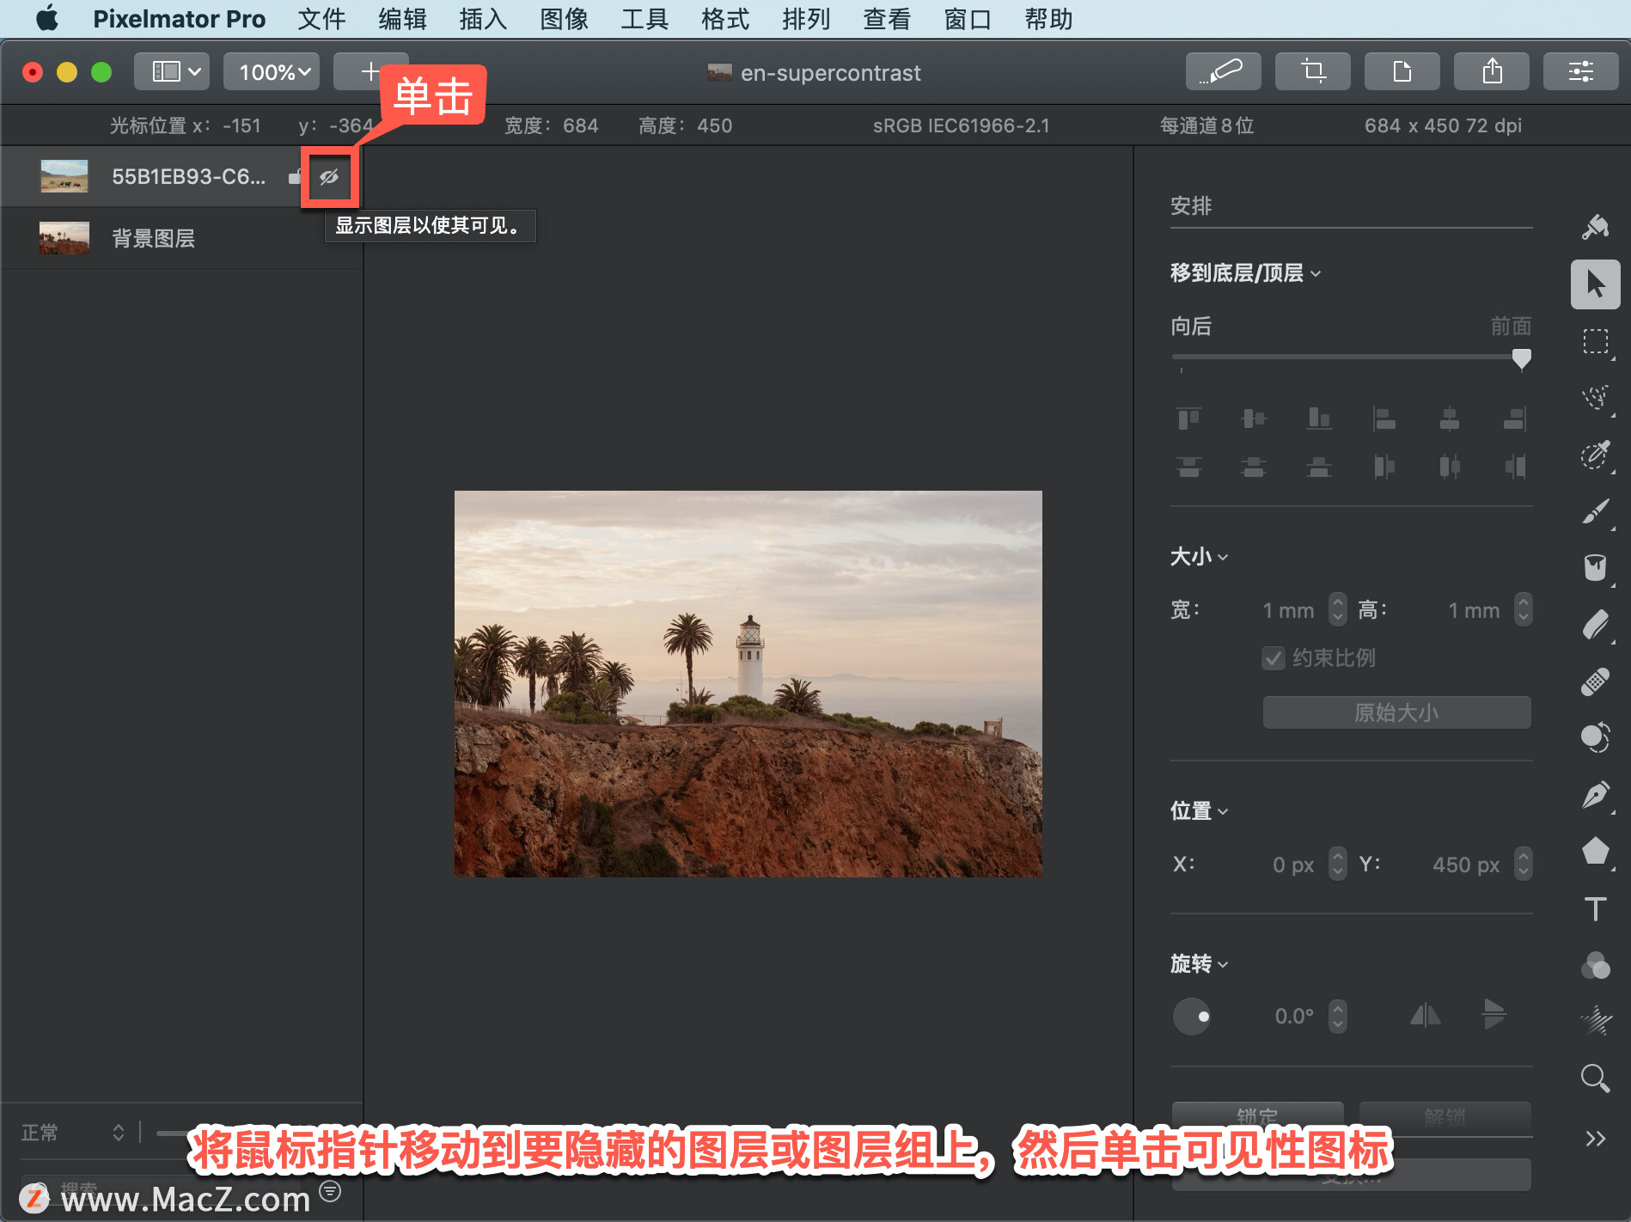Select the Color Fill bucket tool
1631x1222 pixels.
[x=1595, y=568]
